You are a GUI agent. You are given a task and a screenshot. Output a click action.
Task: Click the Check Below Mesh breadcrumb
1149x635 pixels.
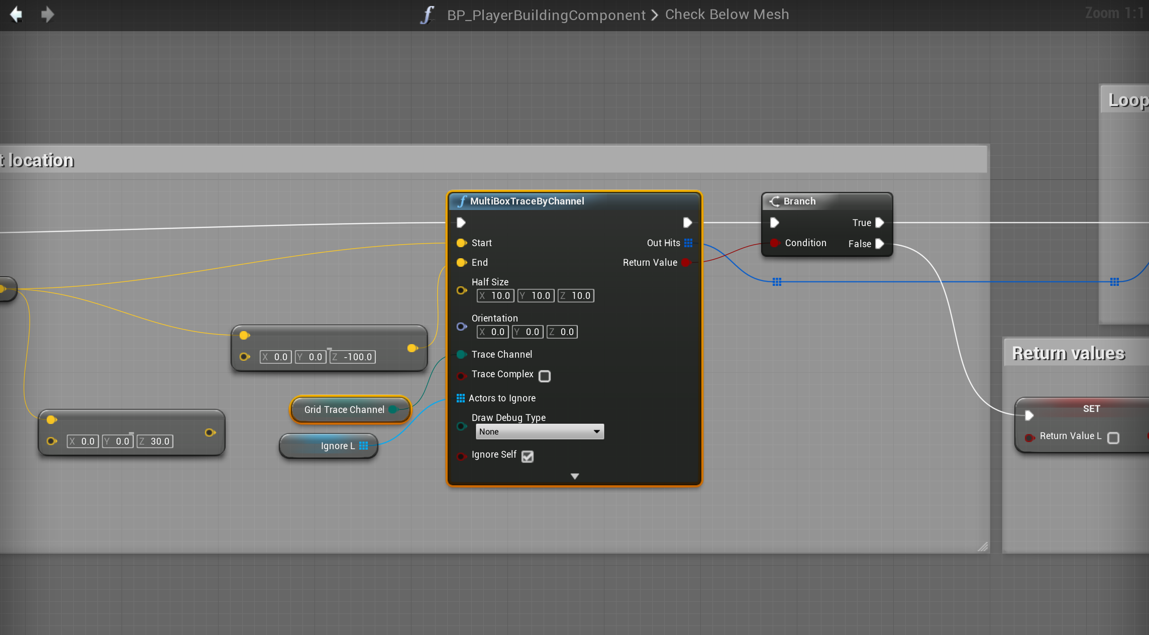(726, 14)
